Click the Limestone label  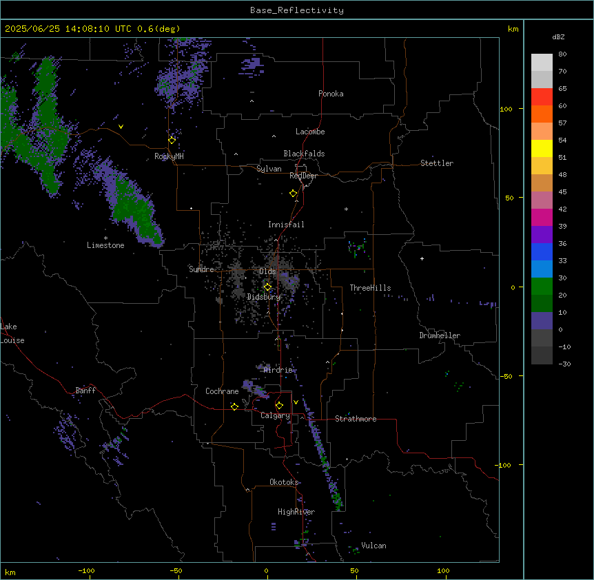tap(105, 245)
